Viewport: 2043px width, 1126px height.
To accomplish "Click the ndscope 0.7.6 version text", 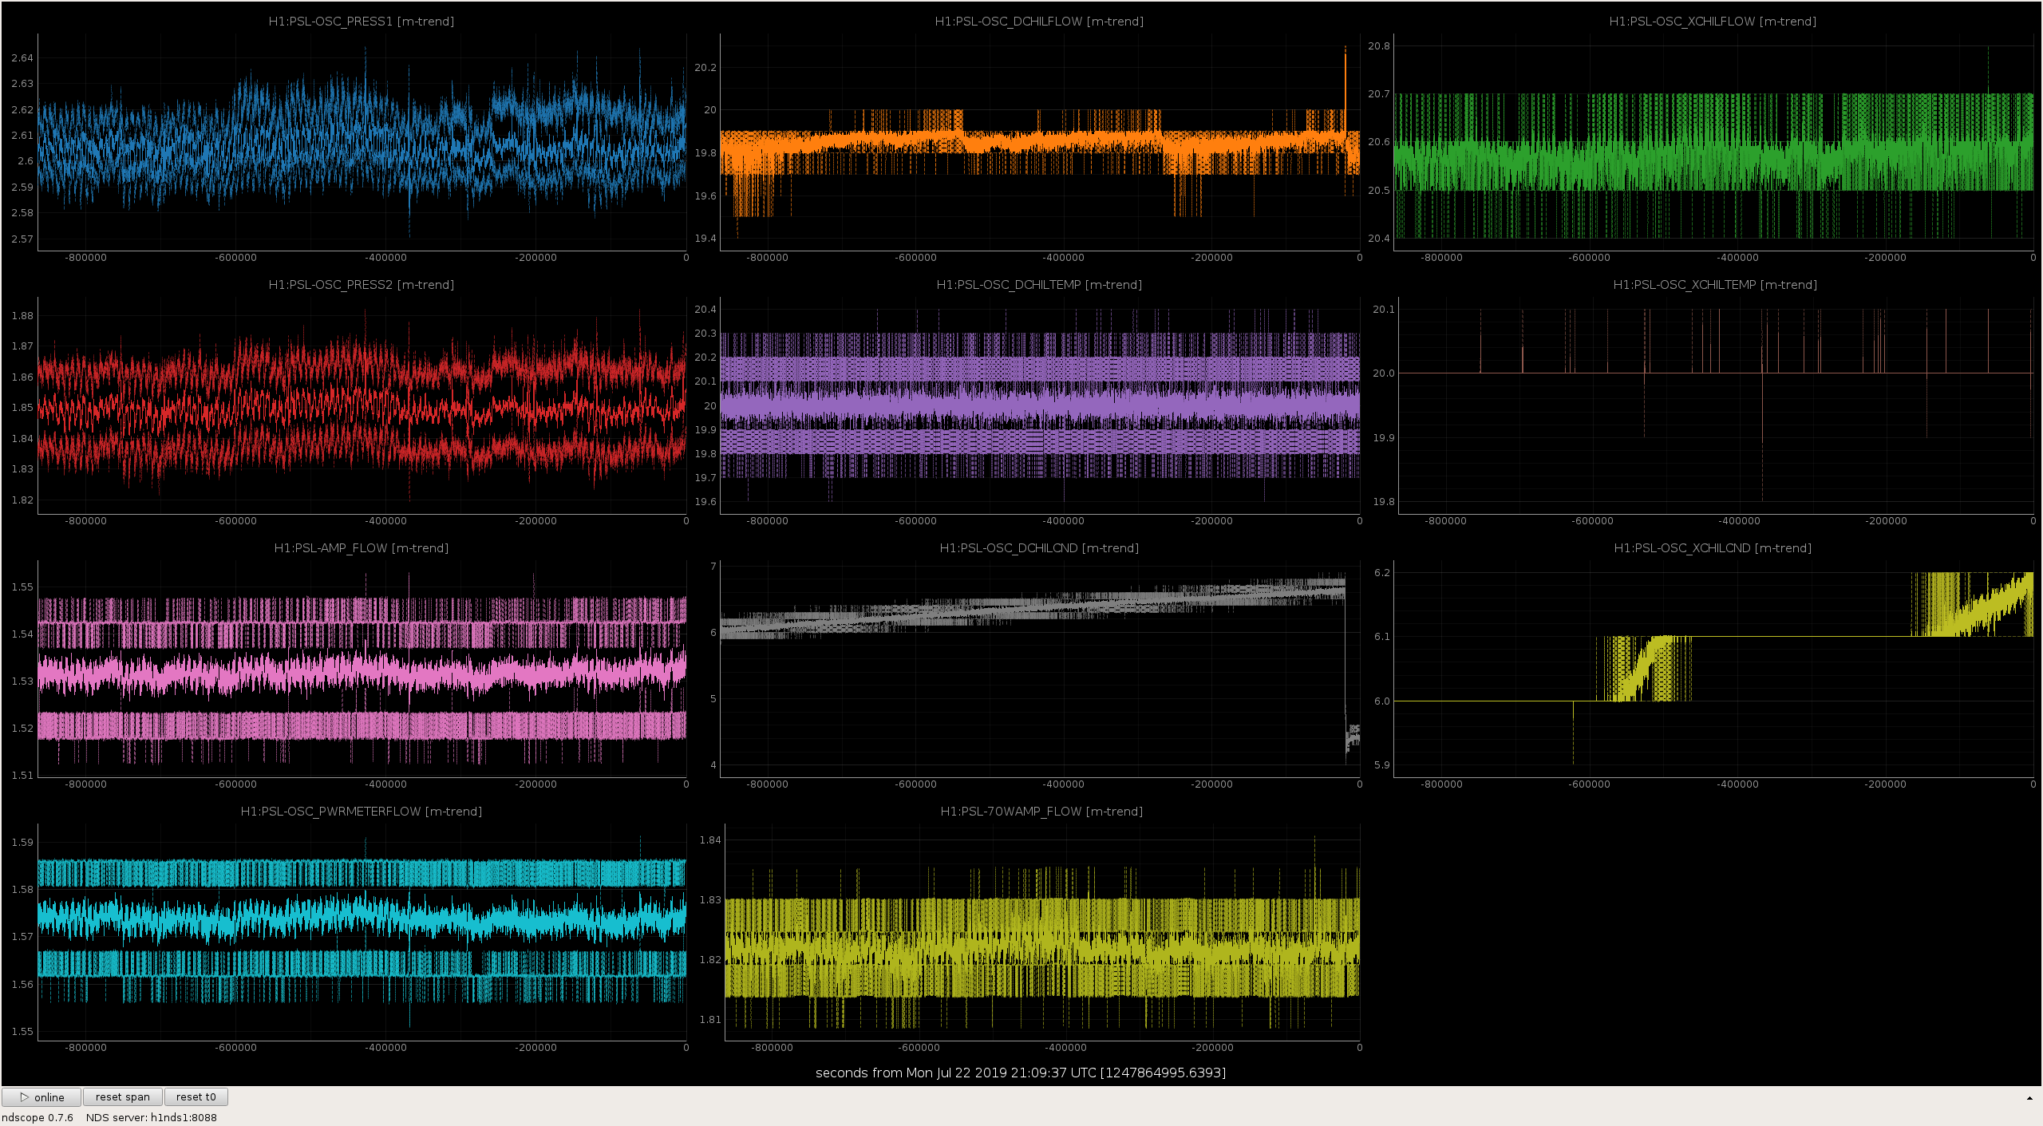I will point(38,1117).
